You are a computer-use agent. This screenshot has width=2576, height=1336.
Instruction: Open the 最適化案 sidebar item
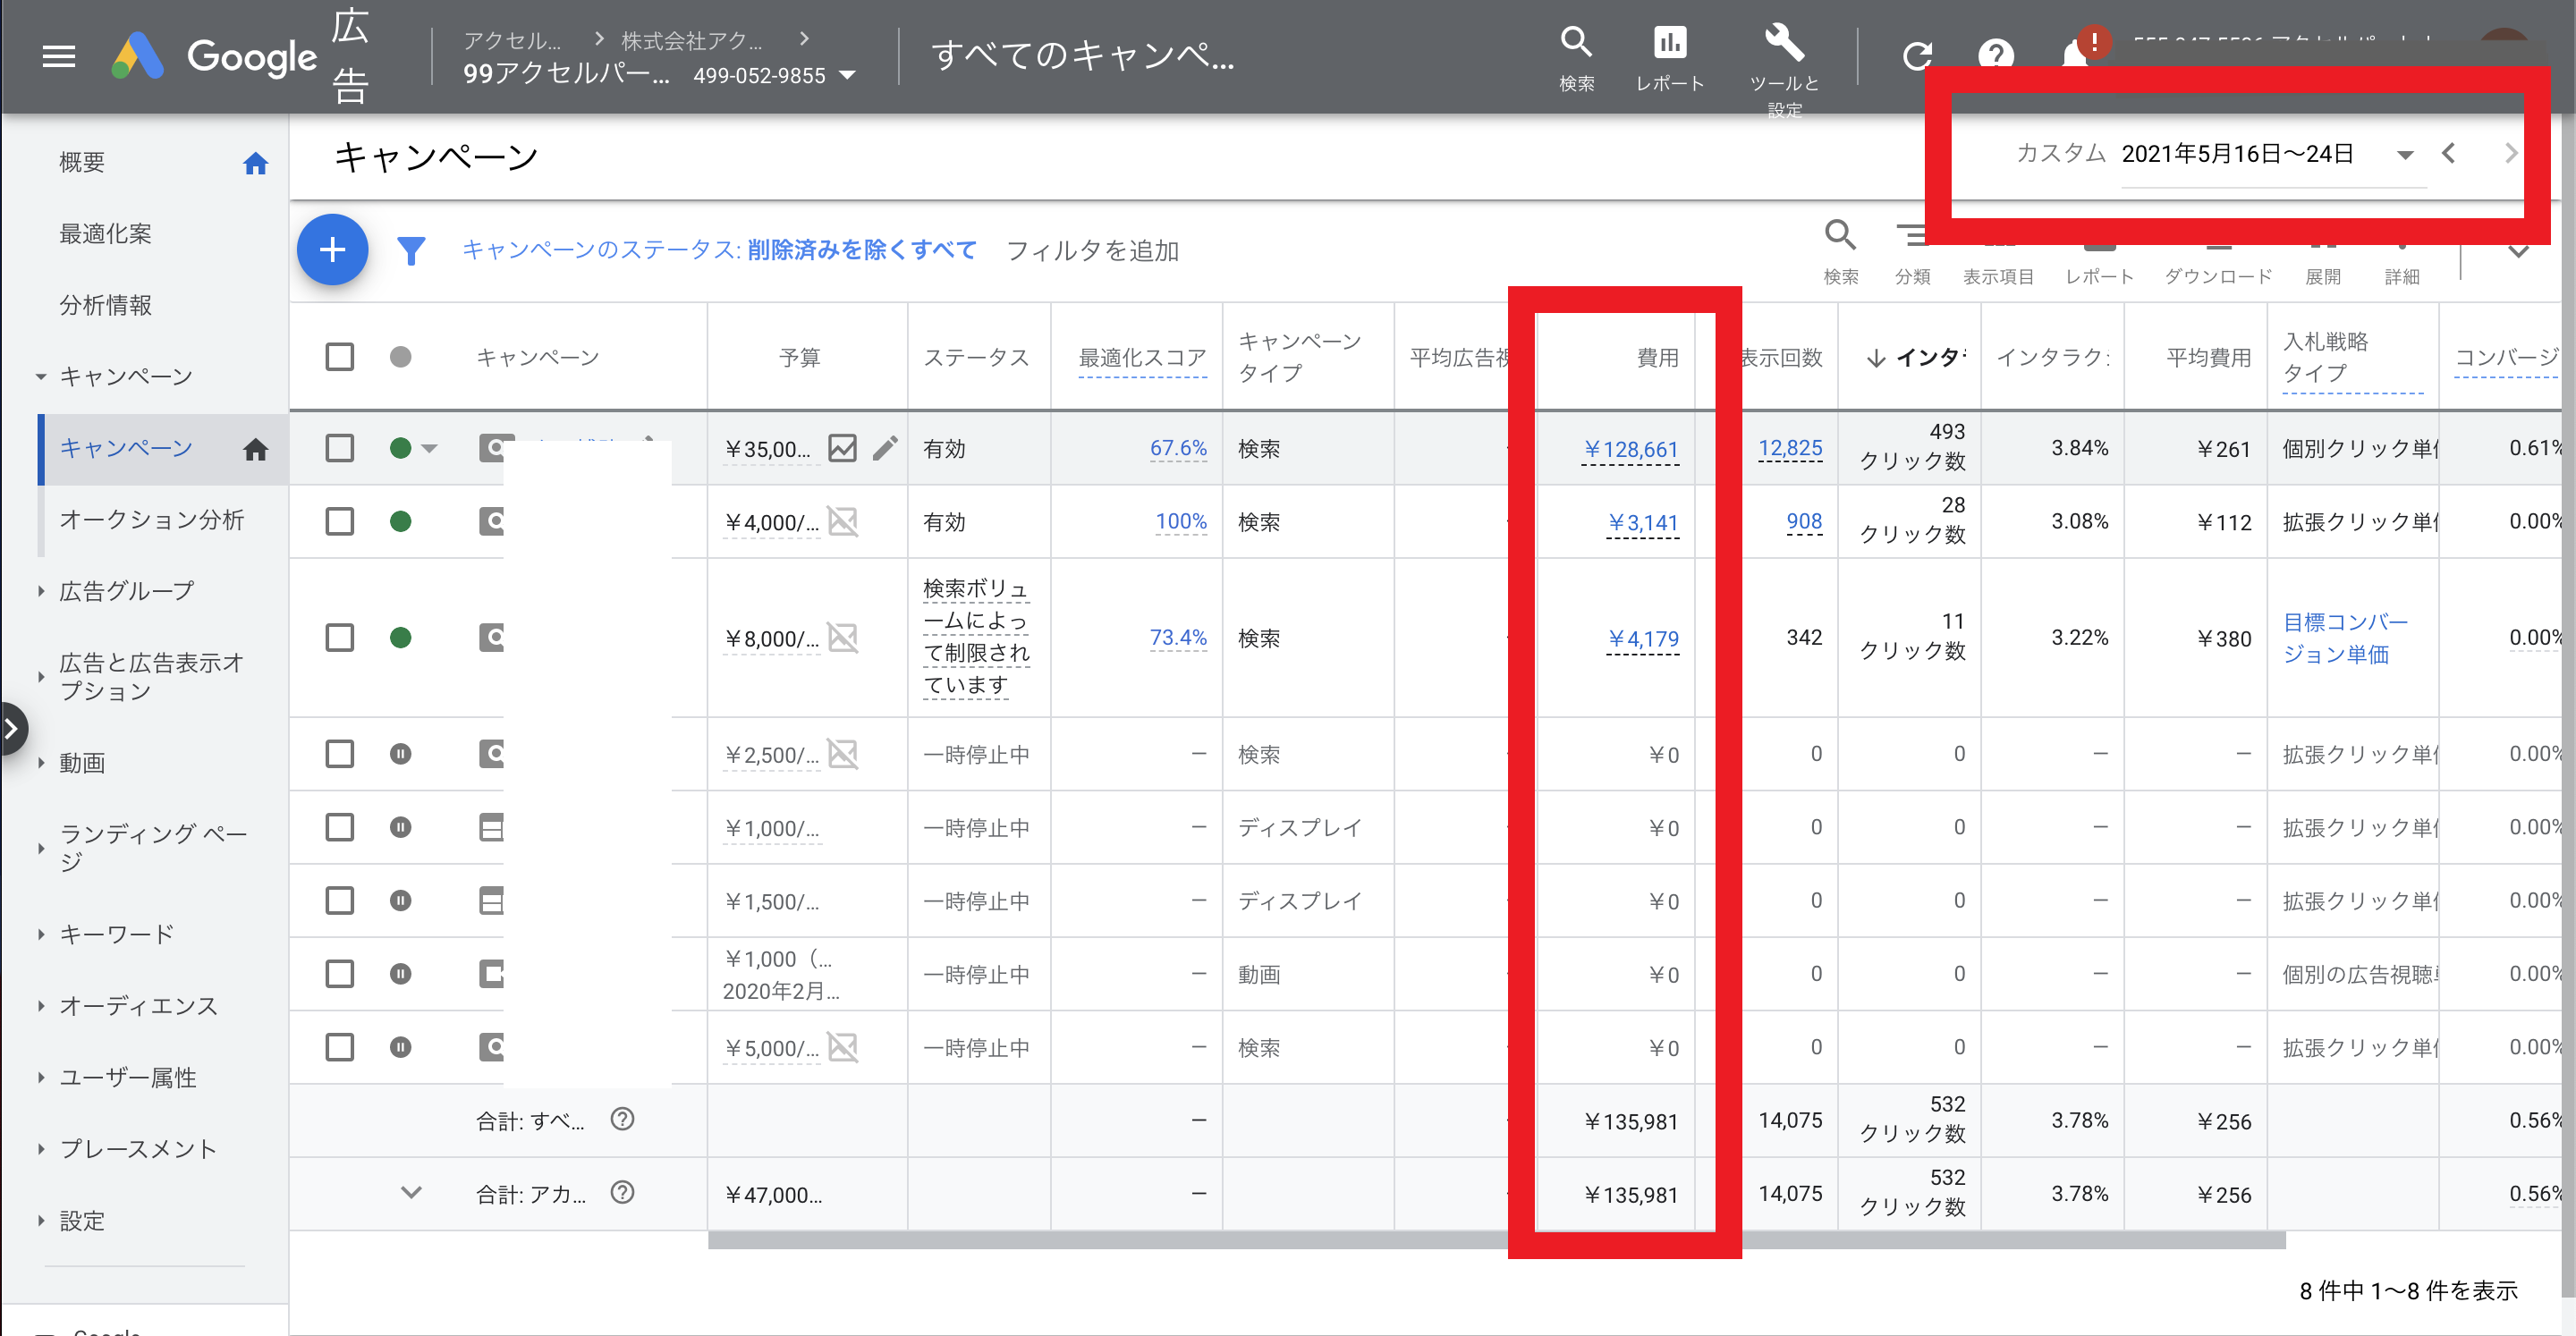click(x=105, y=234)
